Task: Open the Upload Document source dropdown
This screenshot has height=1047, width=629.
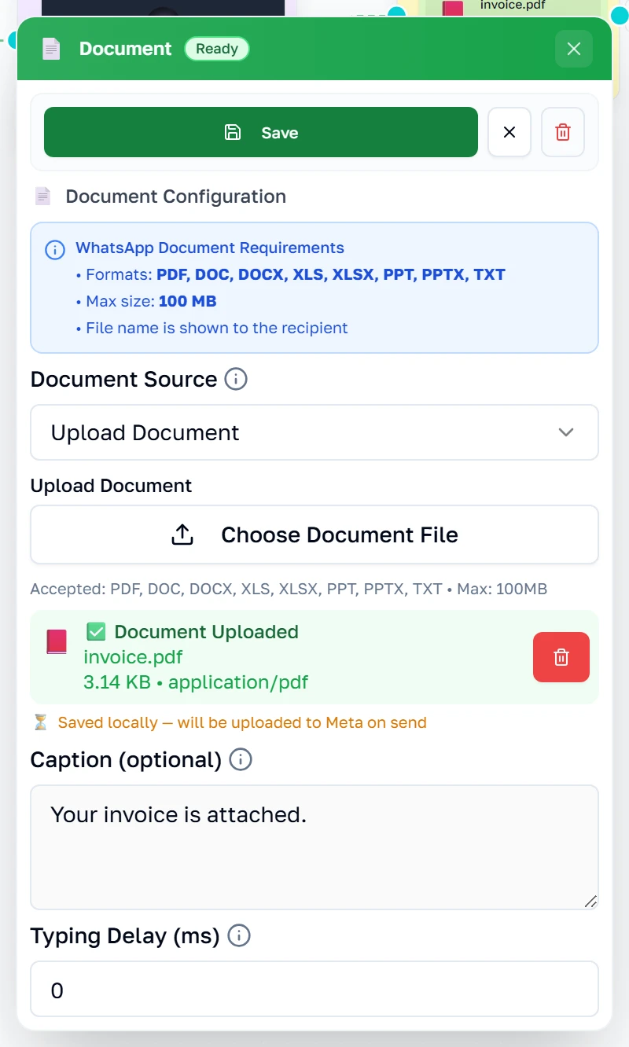Action: 314,432
